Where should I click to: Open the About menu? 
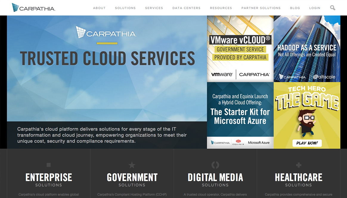99,8
